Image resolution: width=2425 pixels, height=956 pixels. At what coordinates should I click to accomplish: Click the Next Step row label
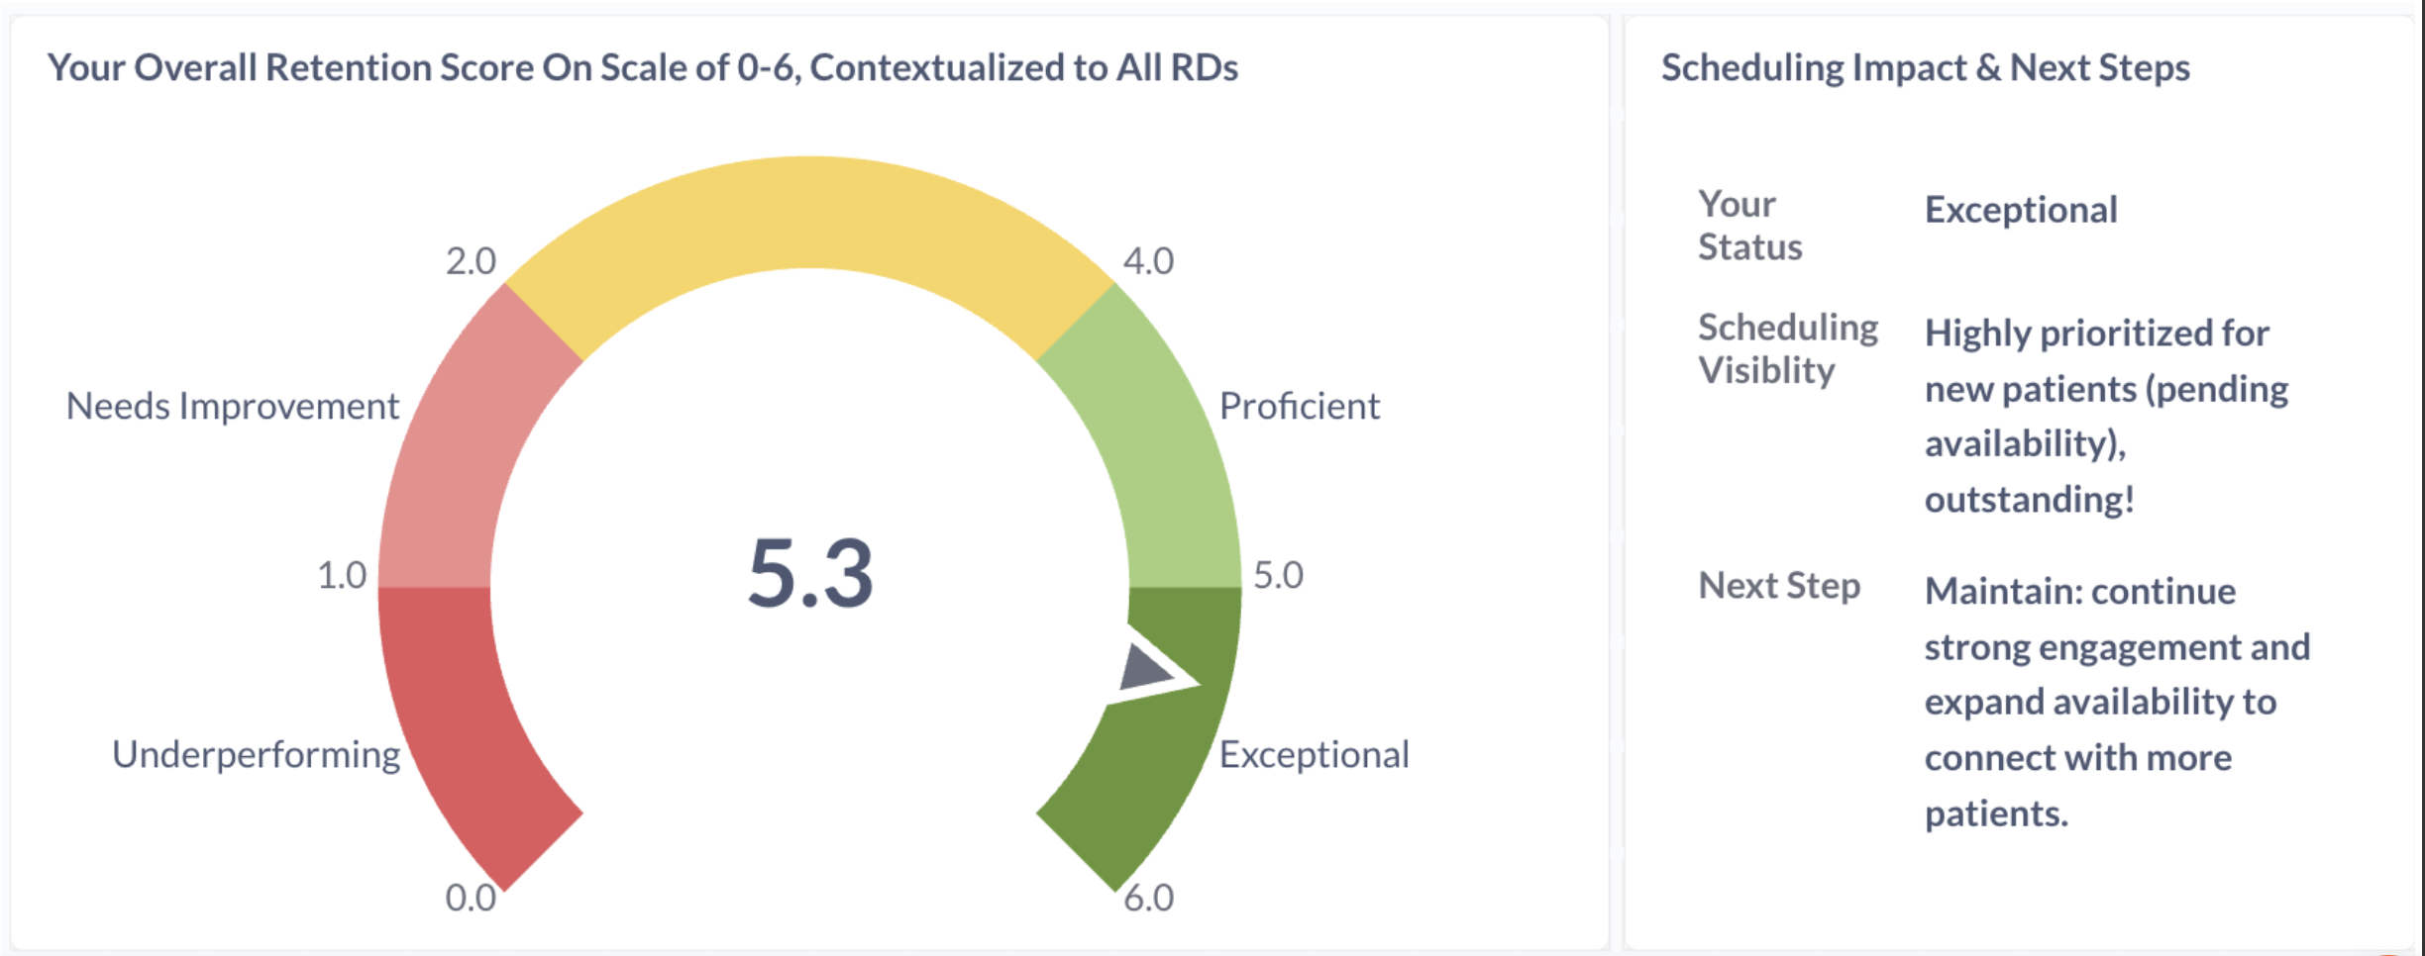pyautogui.click(x=1779, y=586)
